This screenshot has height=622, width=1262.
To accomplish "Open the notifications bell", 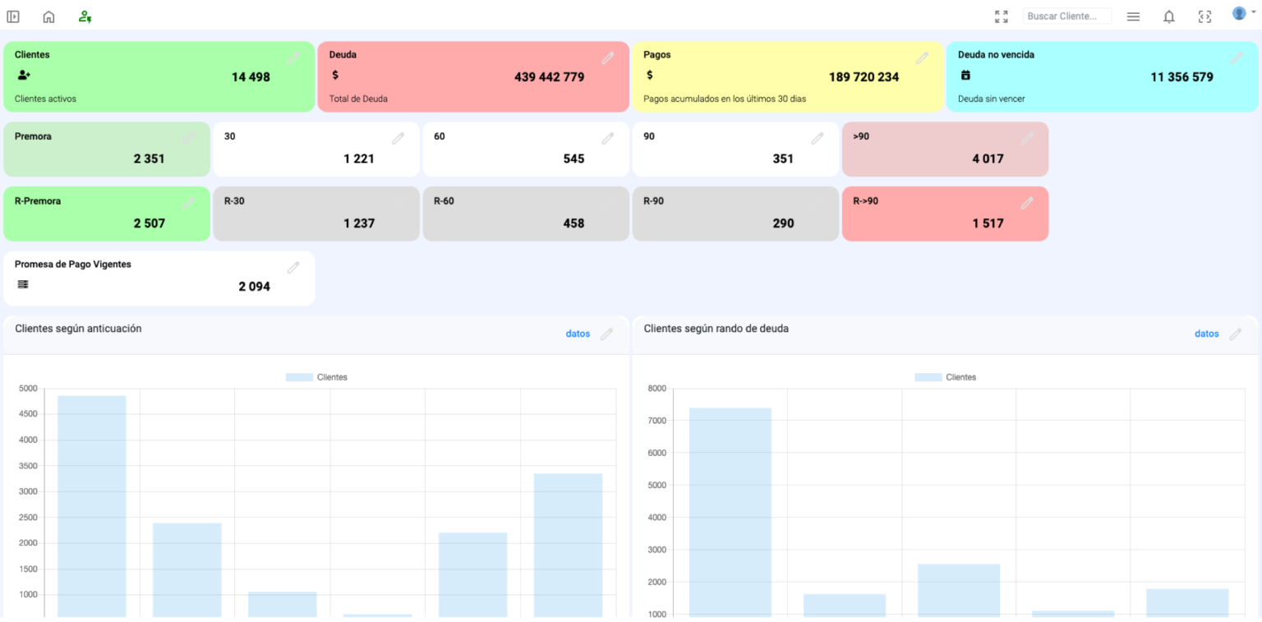I will (1168, 16).
